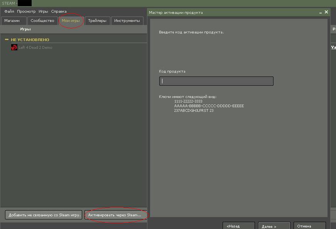Click the Код продукта label
The width and height of the screenshot is (336, 229).
pyautogui.click(x=172, y=71)
